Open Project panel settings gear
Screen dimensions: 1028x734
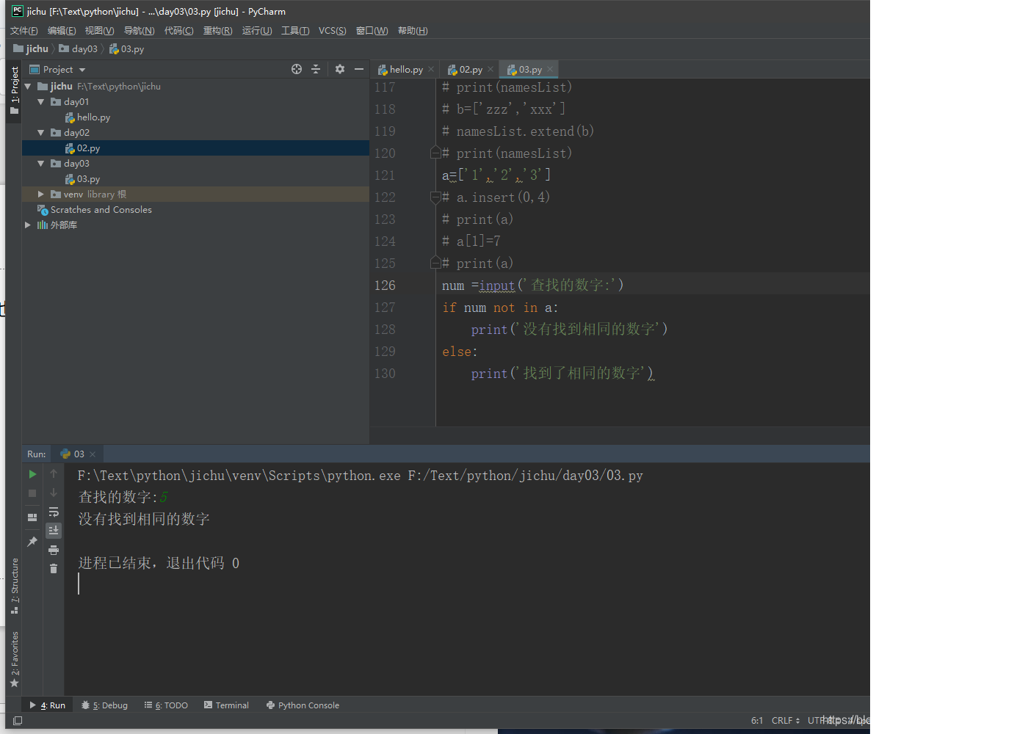[x=339, y=69]
